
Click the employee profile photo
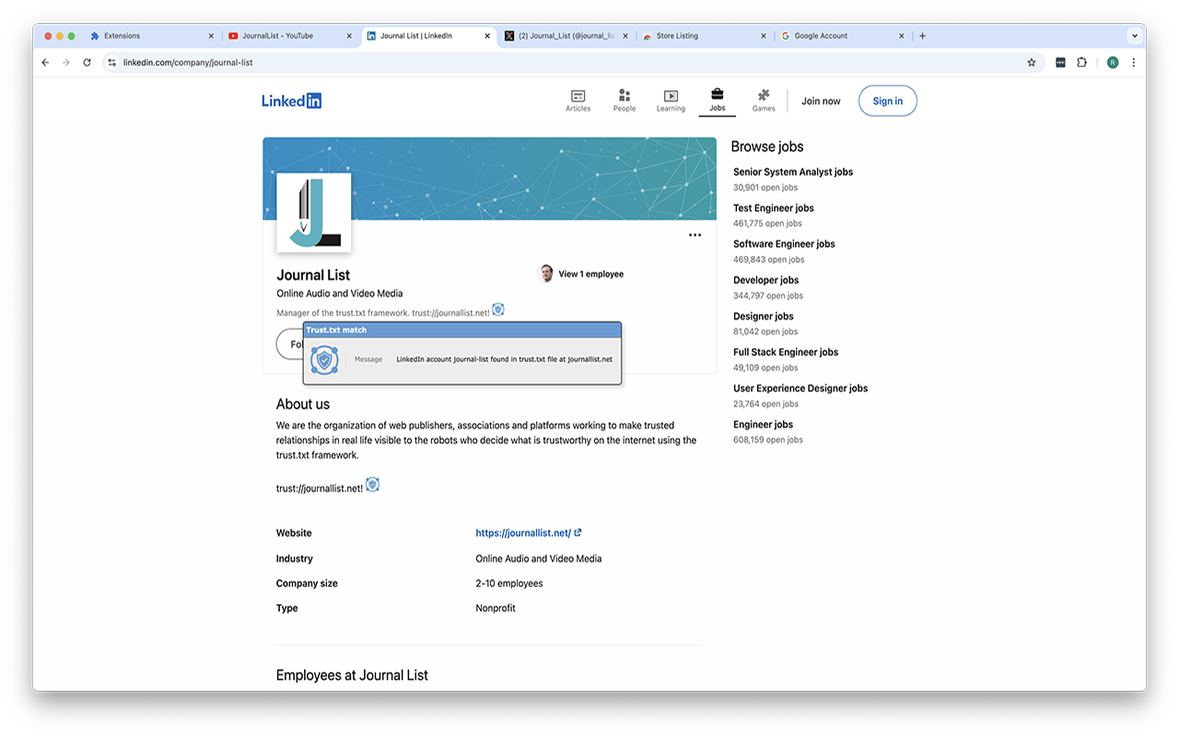546,274
